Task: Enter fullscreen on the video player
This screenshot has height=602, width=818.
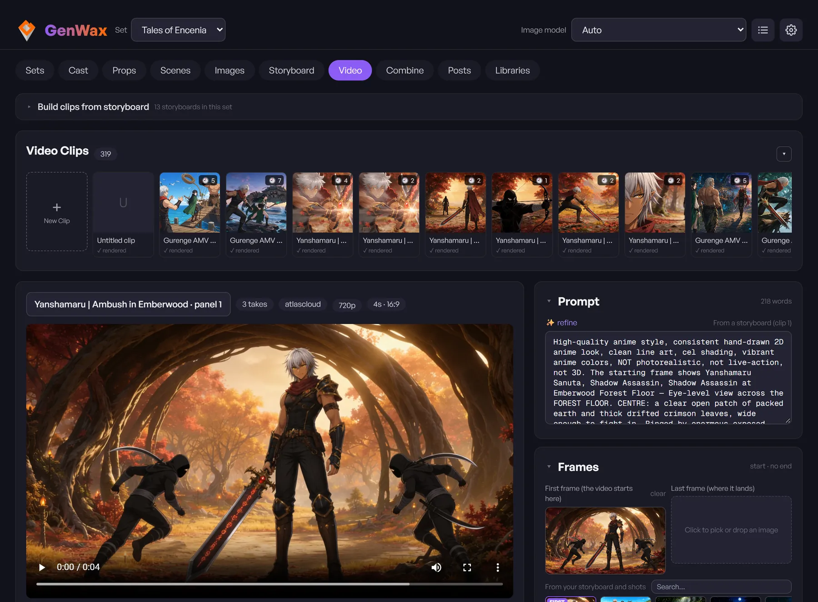Action: [467, 567]
